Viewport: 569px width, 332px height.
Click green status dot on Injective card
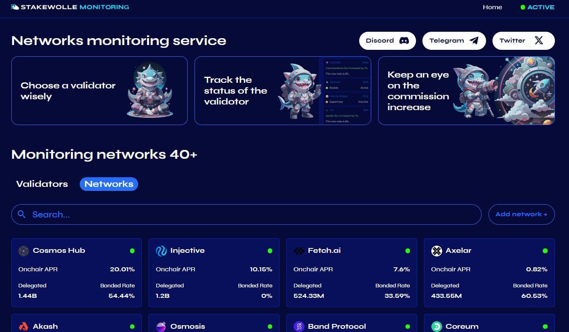click(270, 251)
